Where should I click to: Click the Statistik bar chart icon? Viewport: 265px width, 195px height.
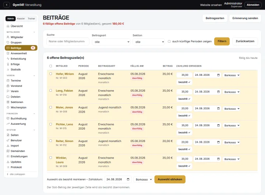(8, 70)
